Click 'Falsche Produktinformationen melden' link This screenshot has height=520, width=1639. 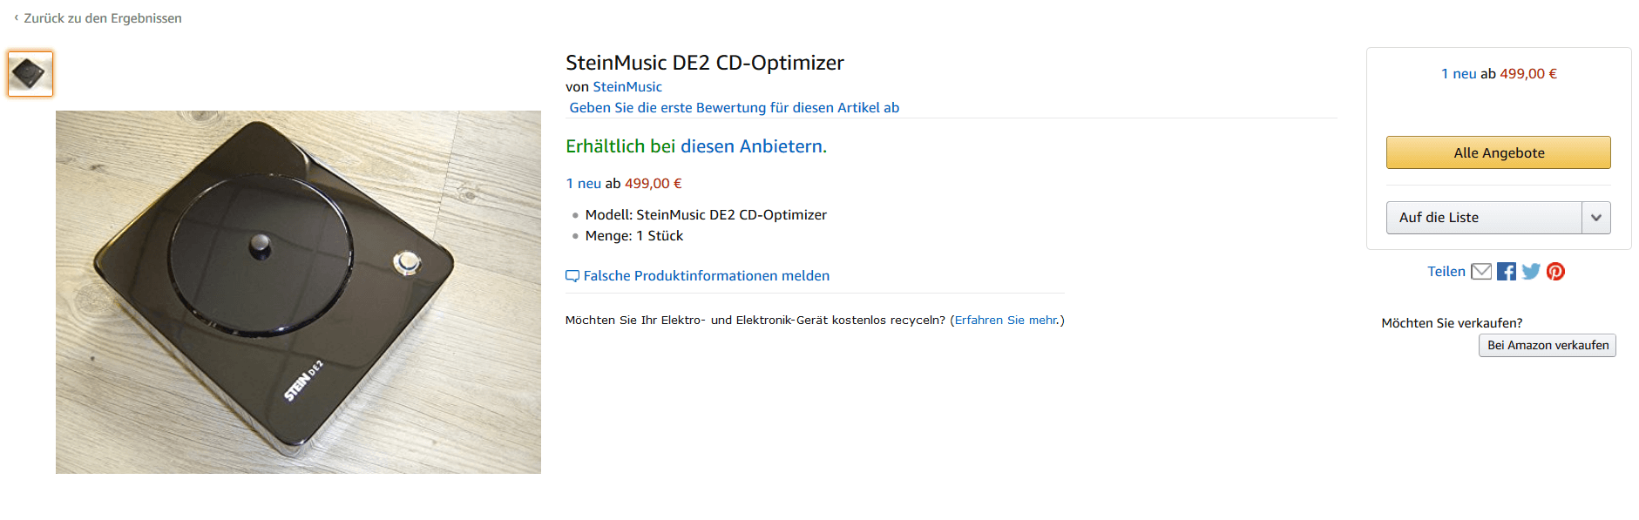[706, 276]
